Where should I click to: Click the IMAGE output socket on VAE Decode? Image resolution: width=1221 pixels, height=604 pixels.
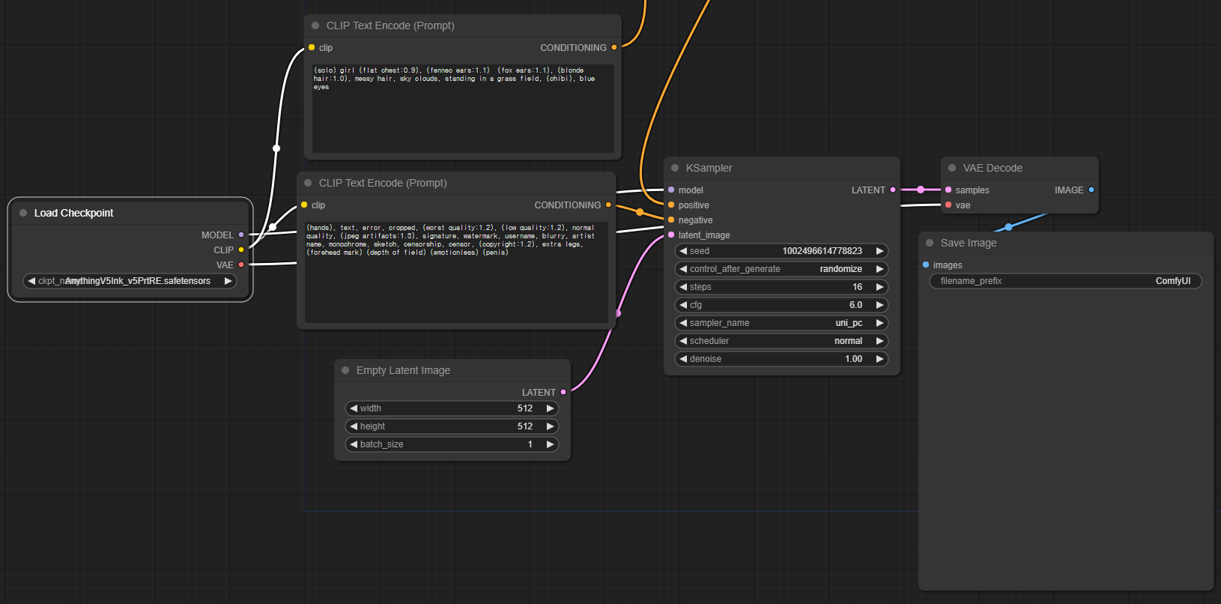pyautogui.click(x=1091, y=190)
